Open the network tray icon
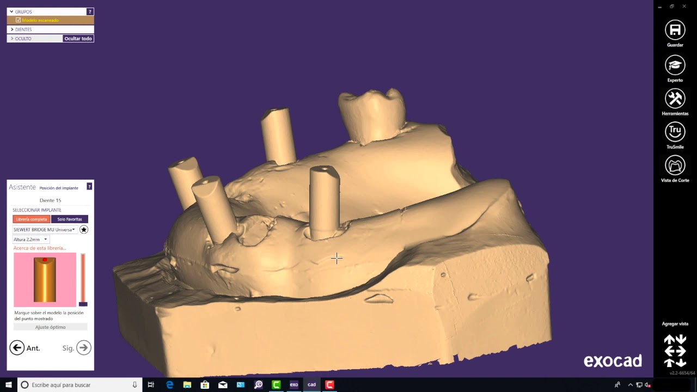697x392 pixels. 639,385
